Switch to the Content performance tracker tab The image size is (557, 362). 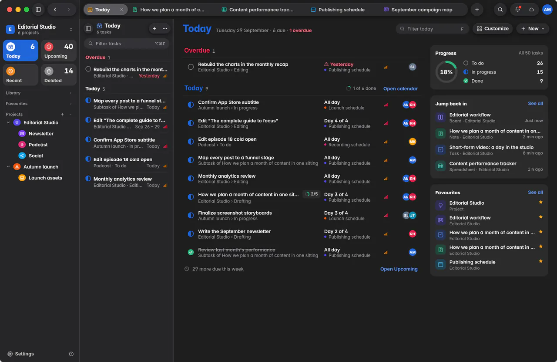tap(257, 10)
